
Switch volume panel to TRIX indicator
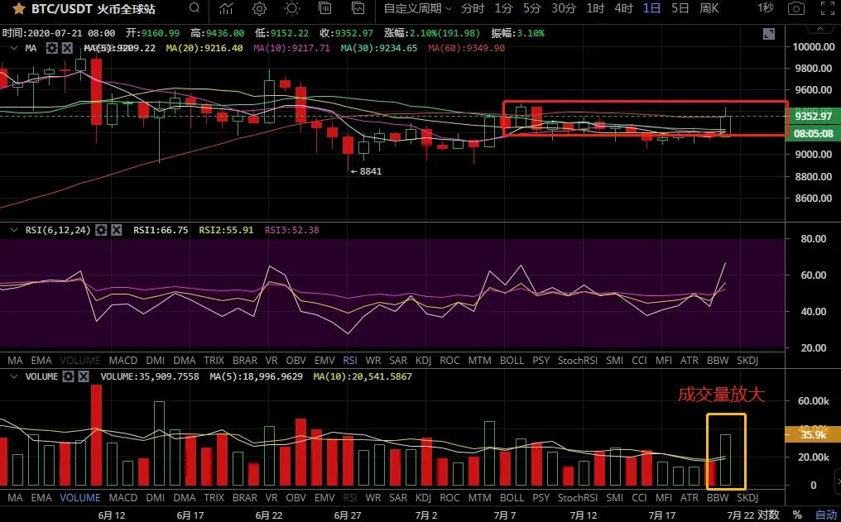click(x=214, y=497)
